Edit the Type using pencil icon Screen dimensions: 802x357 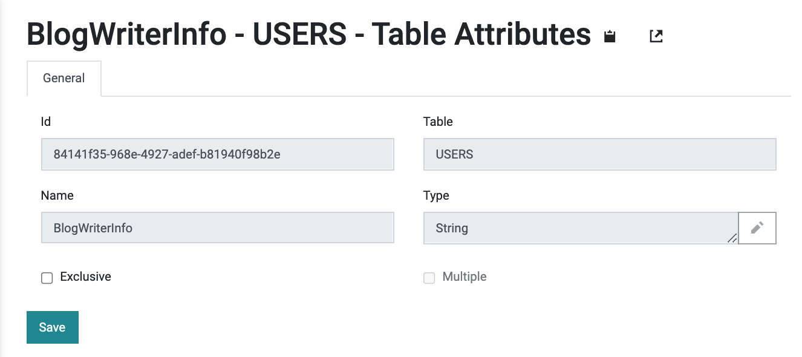click(x=757, y=228)
